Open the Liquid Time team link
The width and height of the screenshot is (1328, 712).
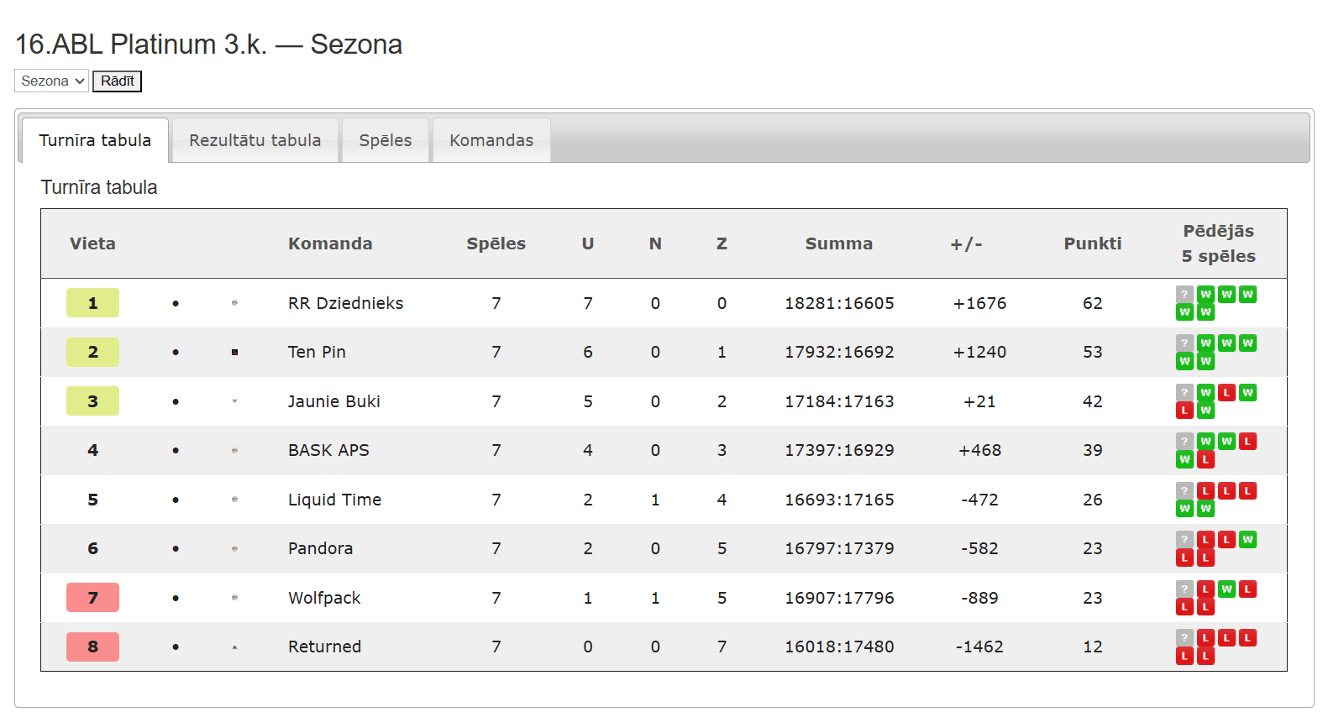click(334, 500)
